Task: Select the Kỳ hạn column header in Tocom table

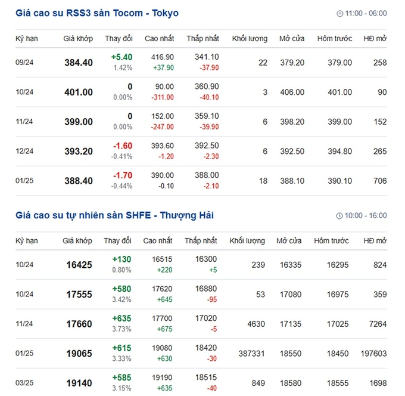Action: tap(27, 39)
